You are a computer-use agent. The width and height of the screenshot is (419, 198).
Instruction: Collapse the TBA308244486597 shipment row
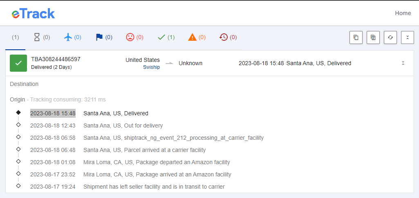point(403,63)
